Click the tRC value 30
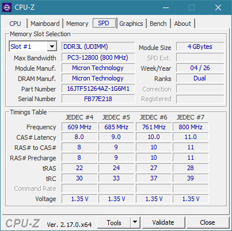 coord(79,178)
